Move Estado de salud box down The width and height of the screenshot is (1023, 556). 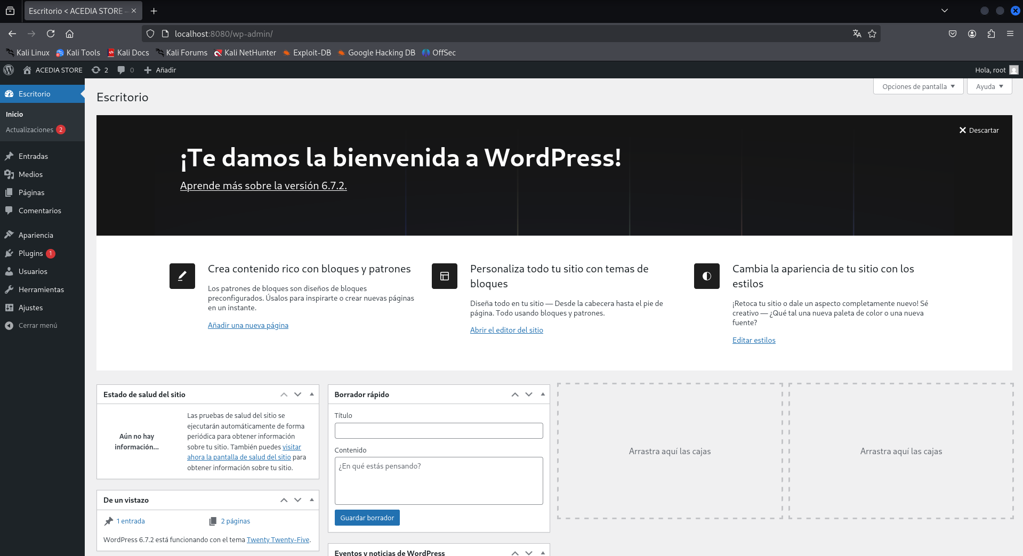(297, 394)
